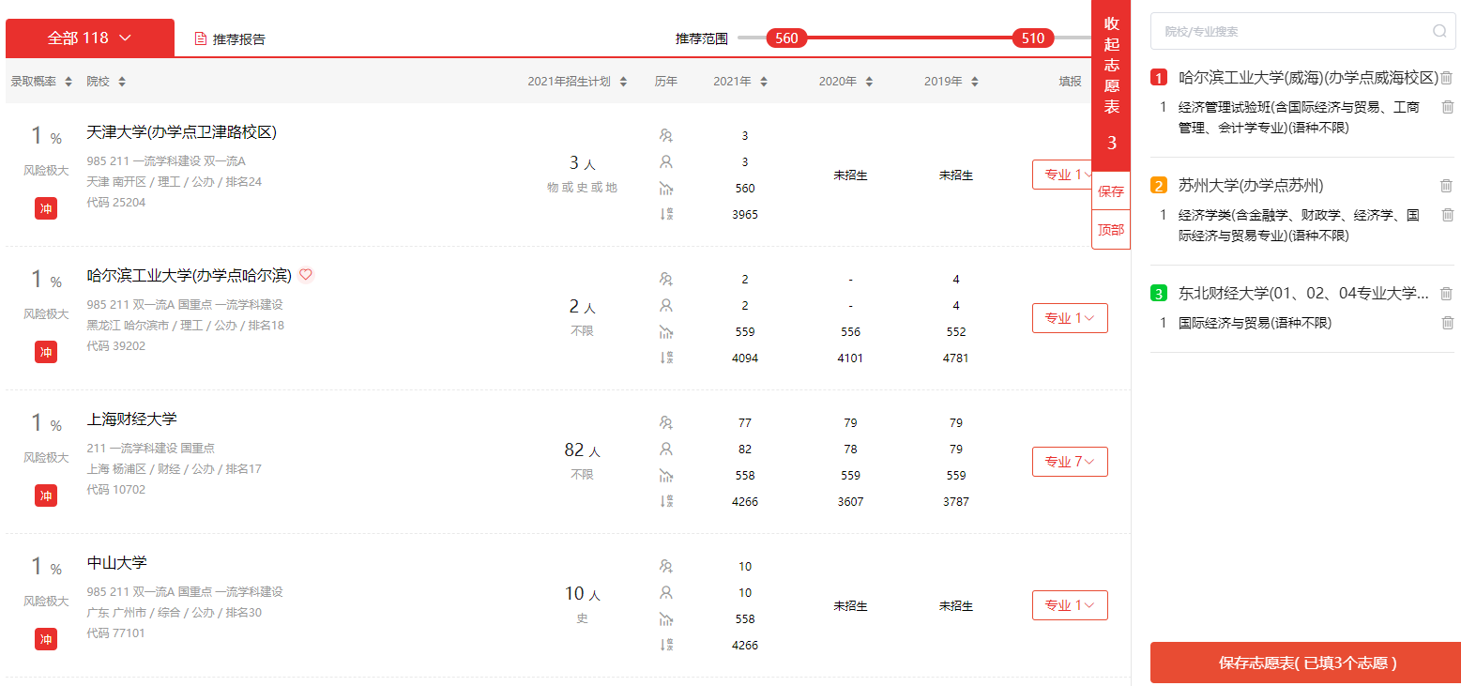
Task: Remove the 经济管理试验班 major entry
Action: [1447, 108]
